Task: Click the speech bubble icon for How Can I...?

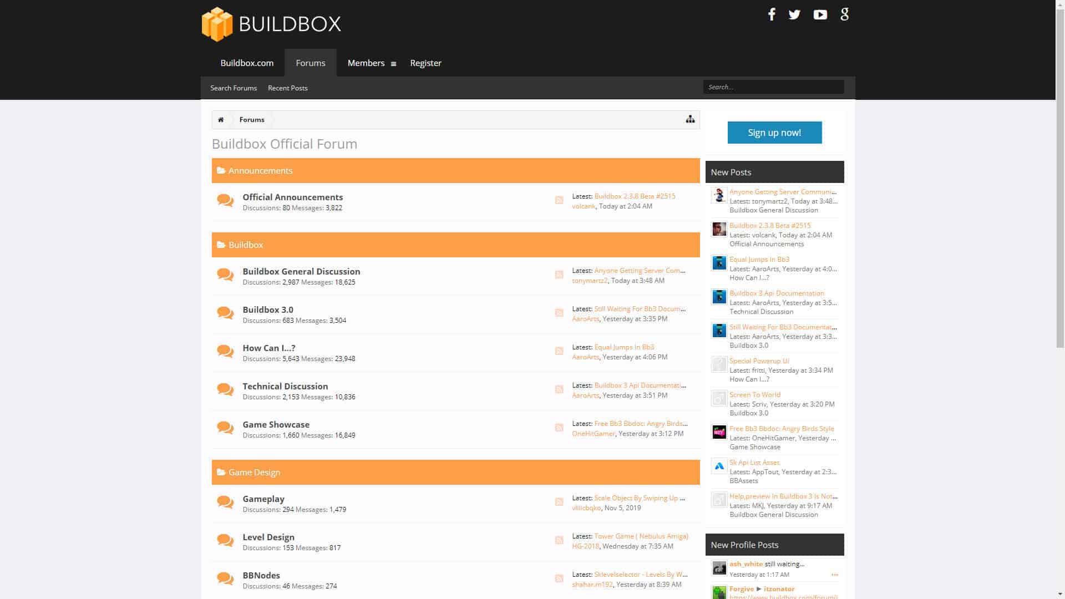Action: click(225, 352)
